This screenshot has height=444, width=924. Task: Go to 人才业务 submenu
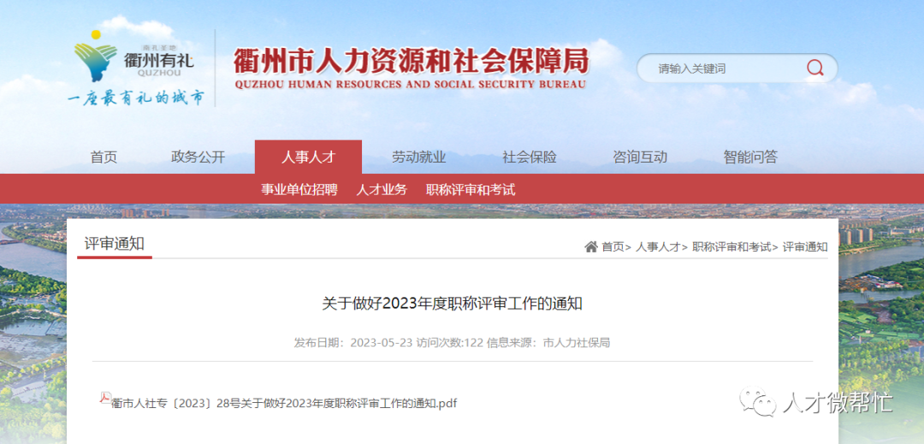coord(382,190)
